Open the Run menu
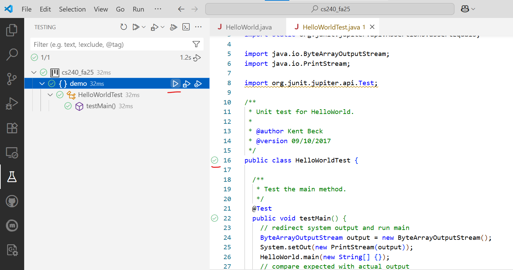The width and height of the screenshot is (513, 270). coord(139,9)
